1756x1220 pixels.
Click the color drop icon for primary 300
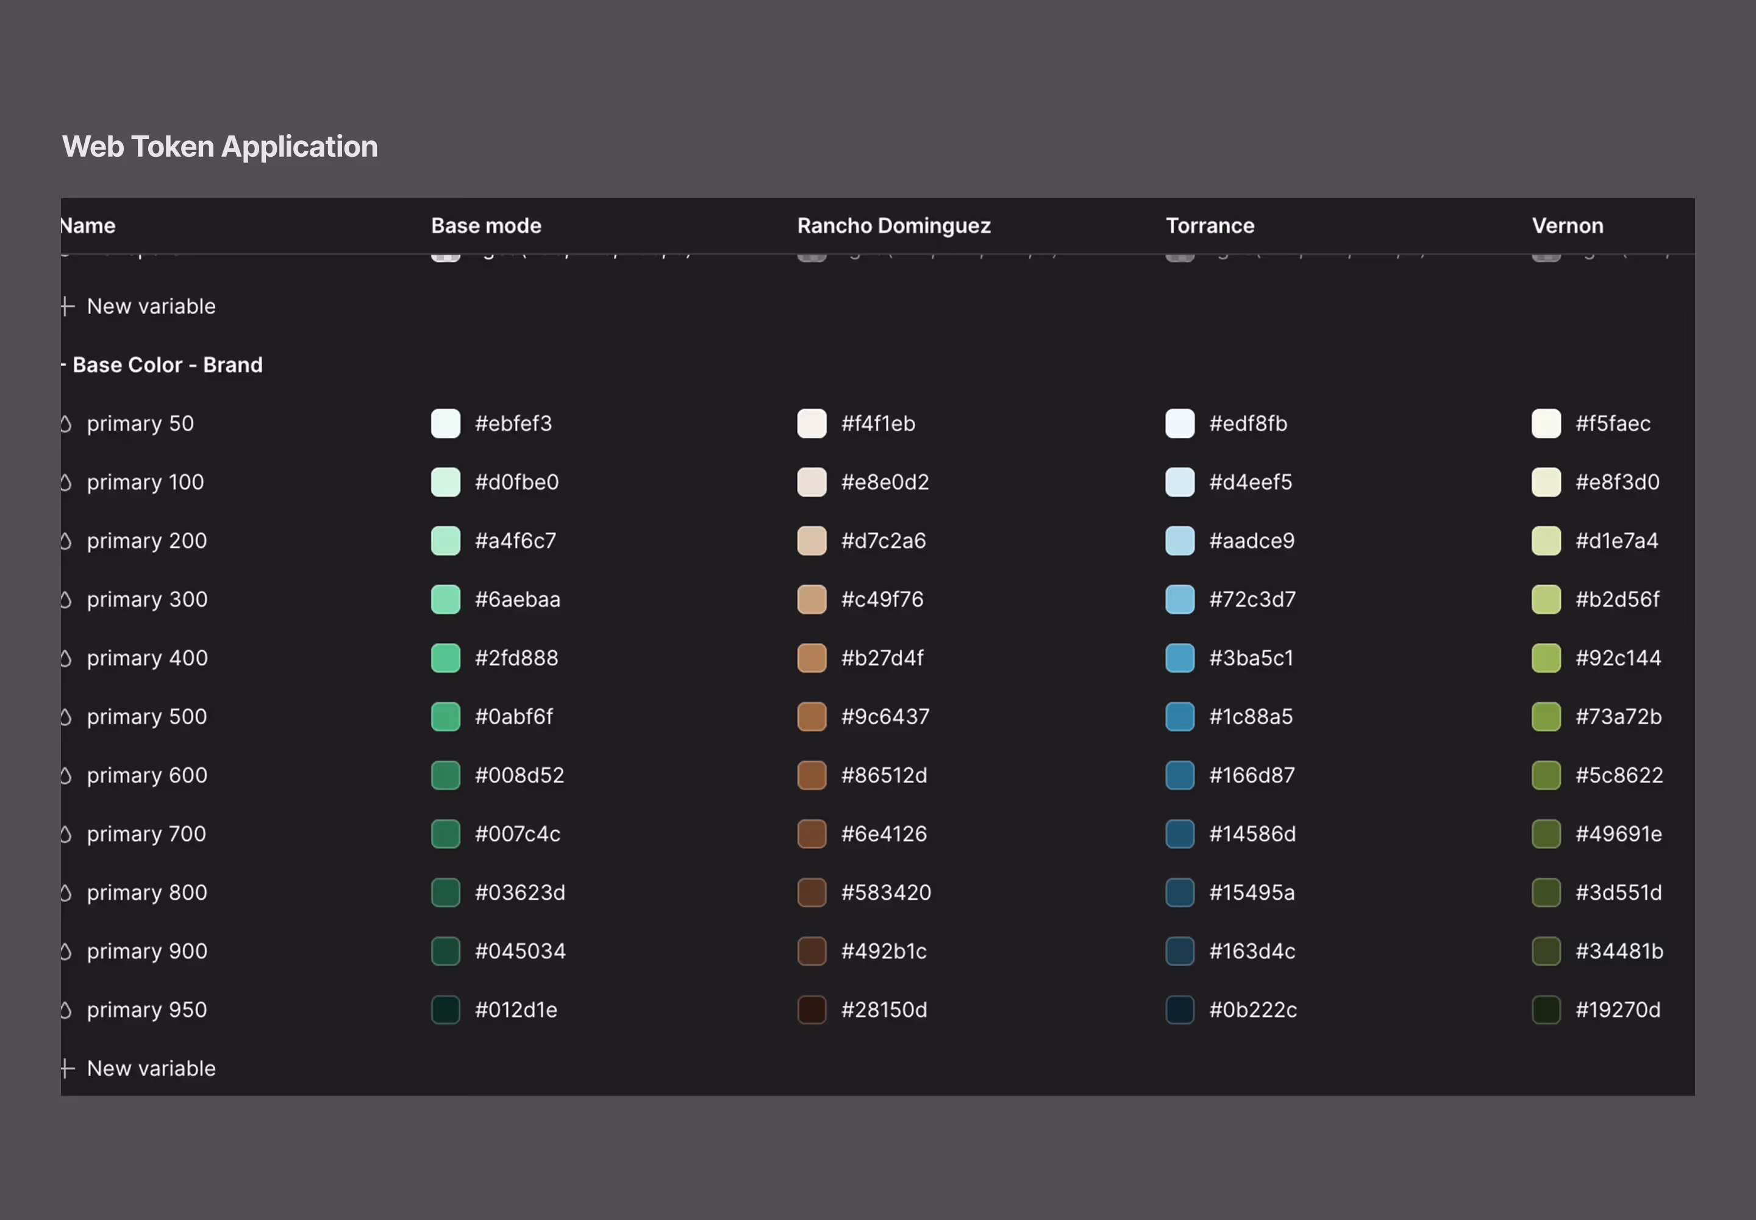(x=66, y=599)
